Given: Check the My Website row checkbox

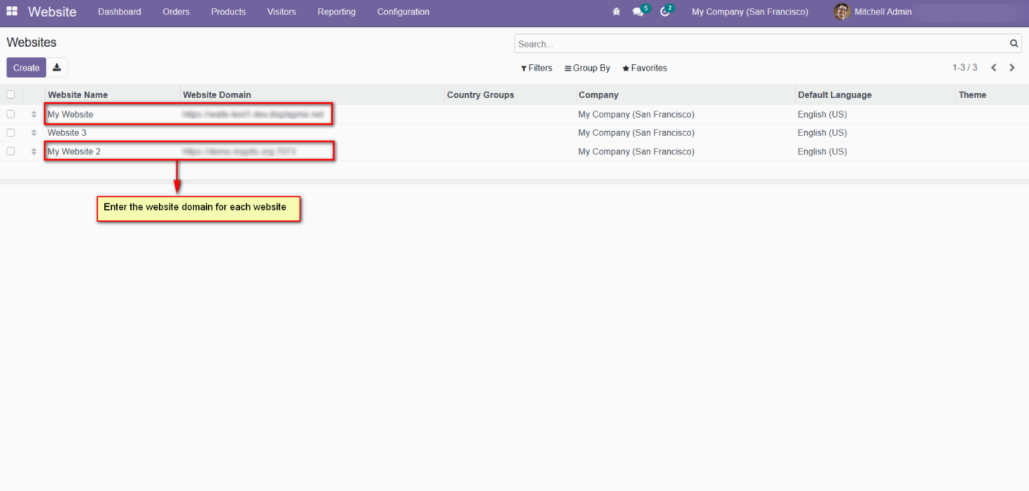Looking at the screenshot, I should (x=10, y=114).
